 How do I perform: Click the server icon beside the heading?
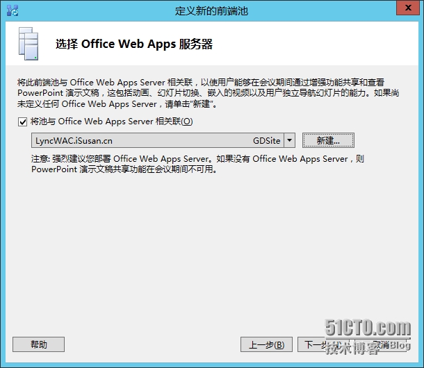coord(28,44)
